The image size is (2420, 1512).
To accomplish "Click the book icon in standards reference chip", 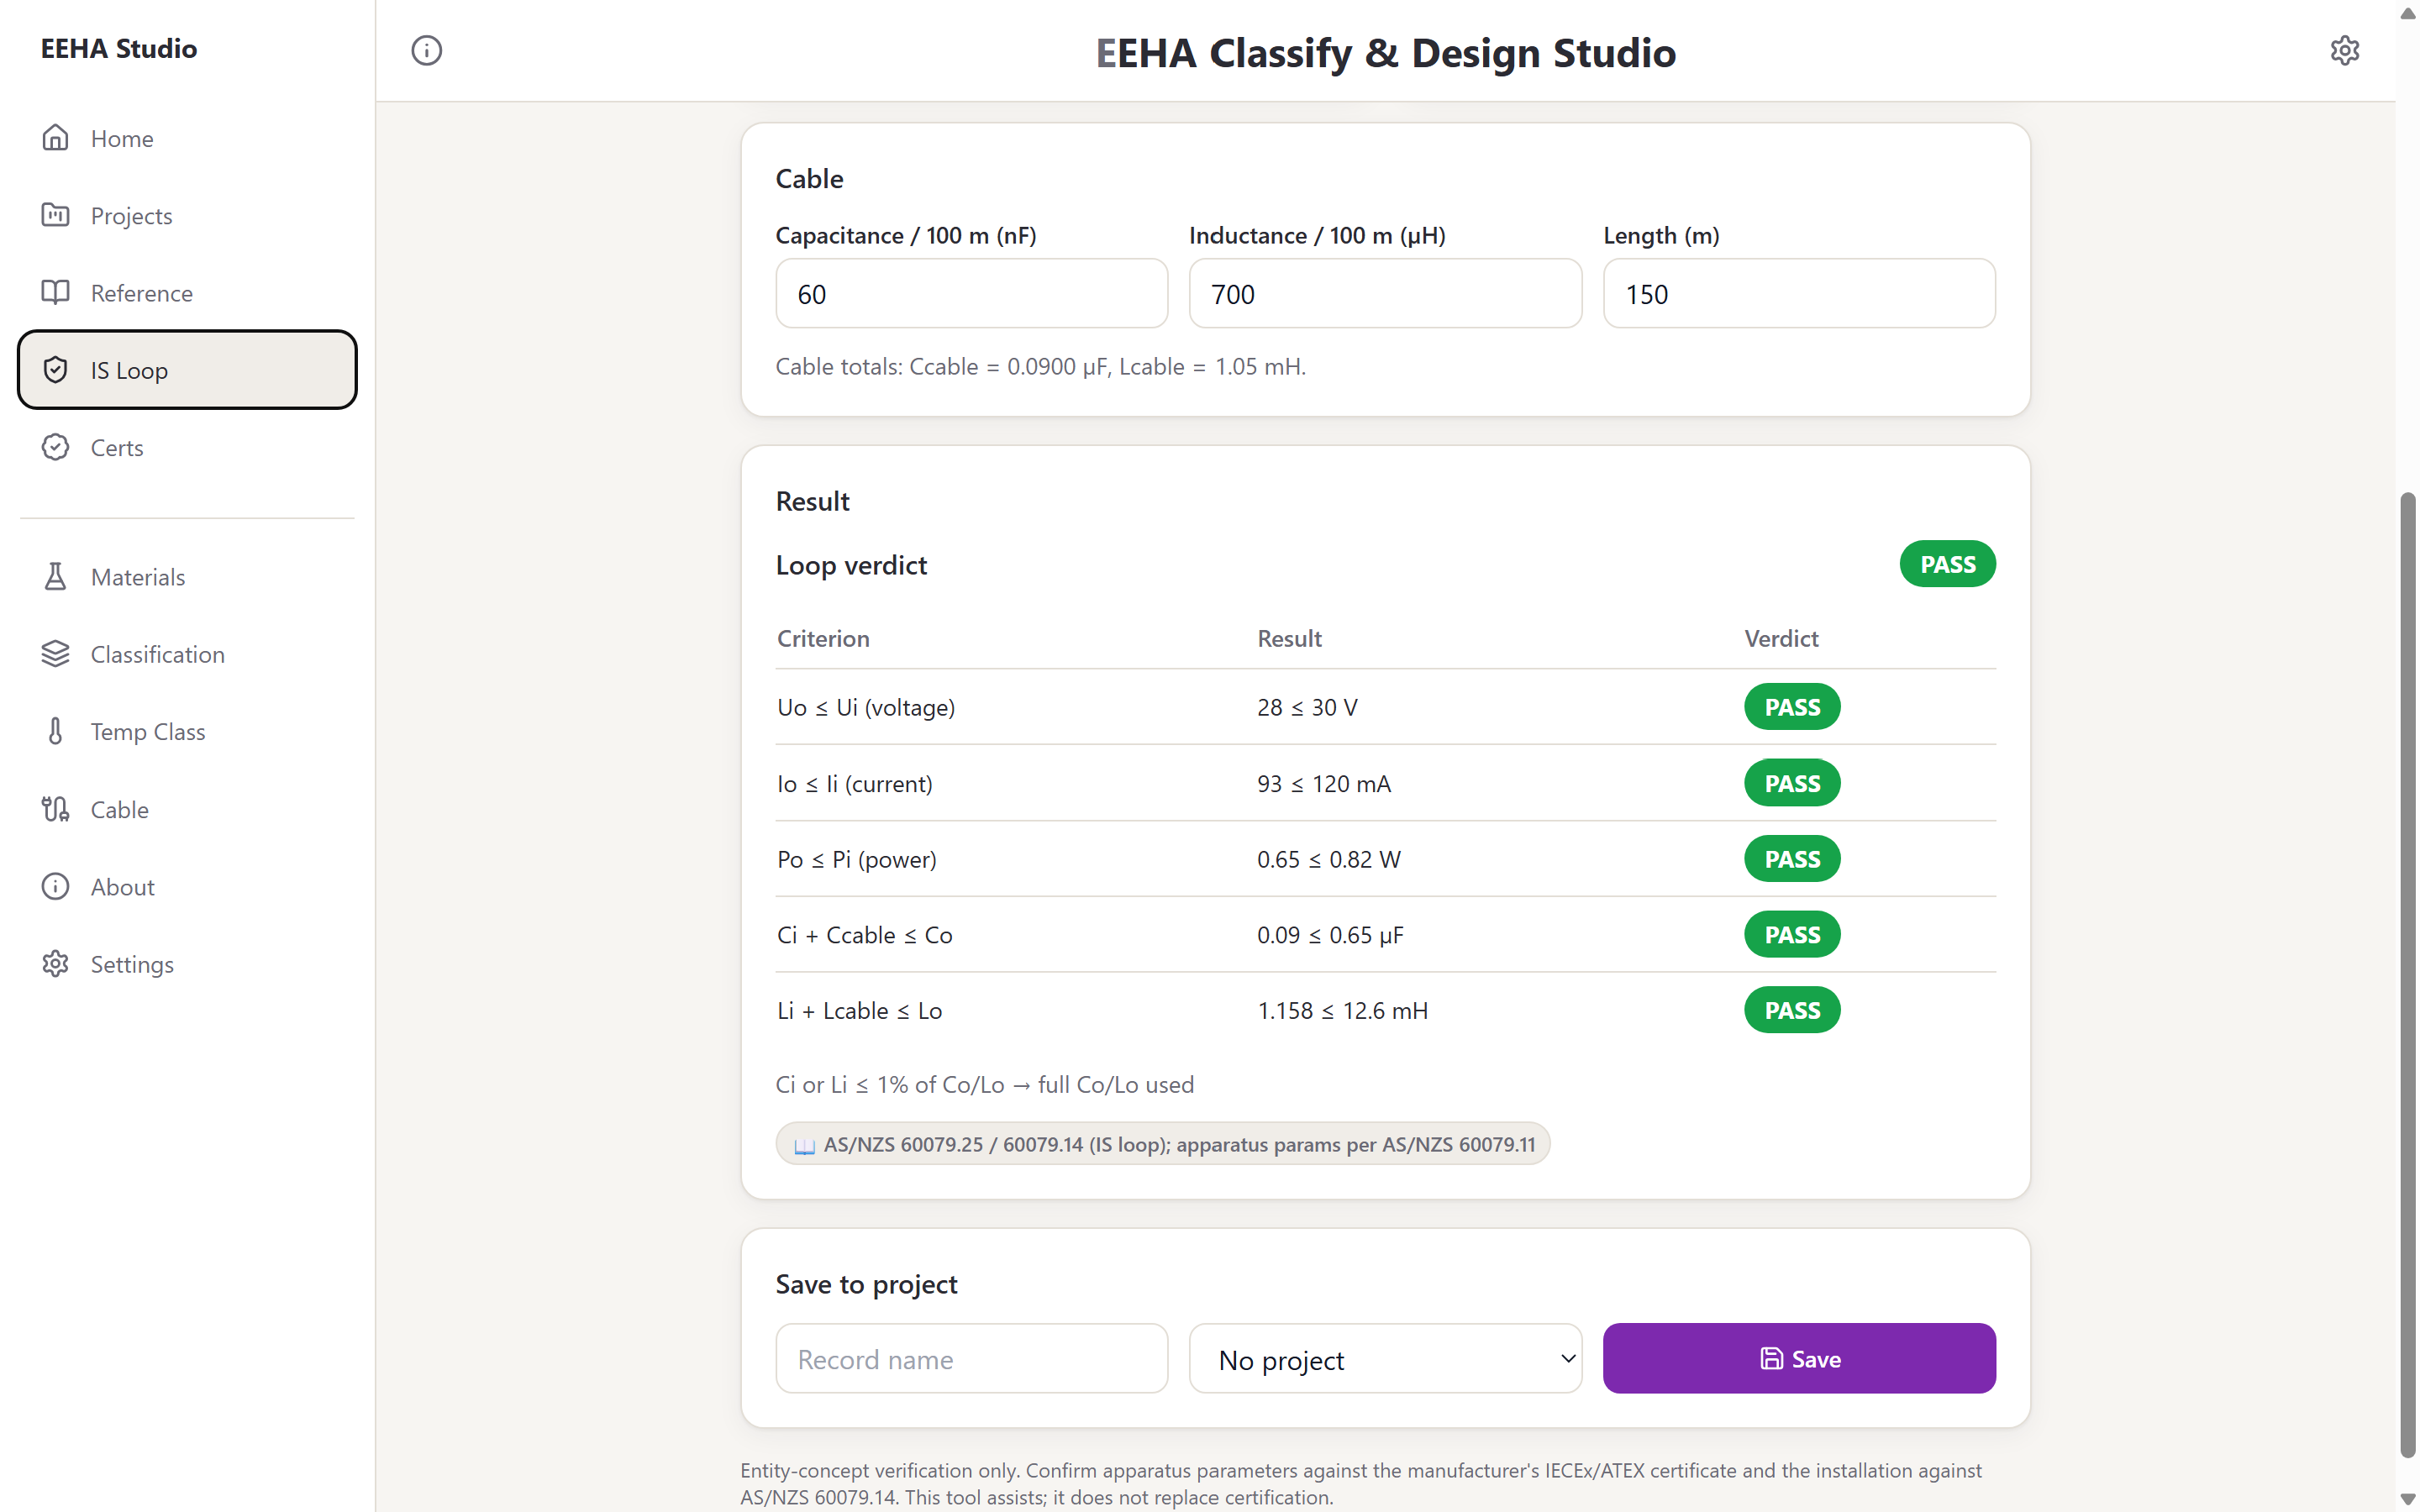I will coord(804,1145).
